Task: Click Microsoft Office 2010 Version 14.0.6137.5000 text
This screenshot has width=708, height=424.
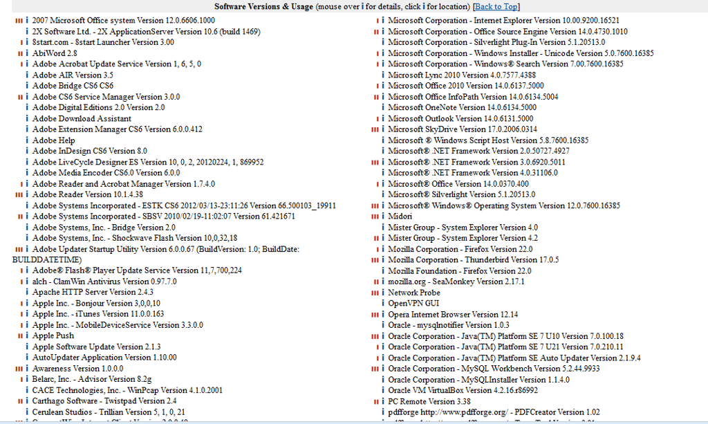Action: [x=466, y=86]
